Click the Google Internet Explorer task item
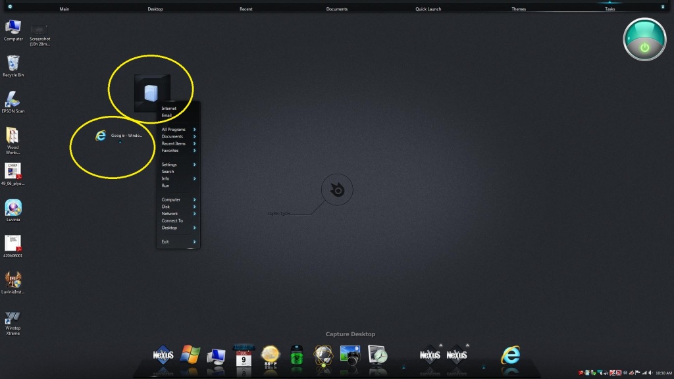The image size is (674, 379). pyautogui.click(x=118, y=136)
